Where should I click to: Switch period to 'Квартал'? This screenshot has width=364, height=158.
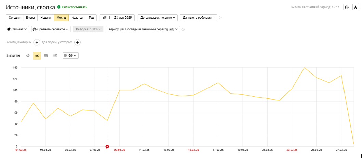(77, 18)
